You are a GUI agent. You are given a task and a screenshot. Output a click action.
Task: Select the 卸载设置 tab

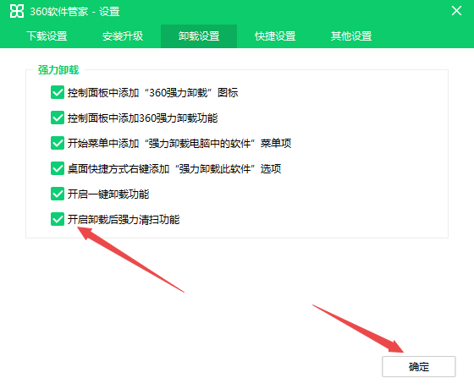point(199,36)
